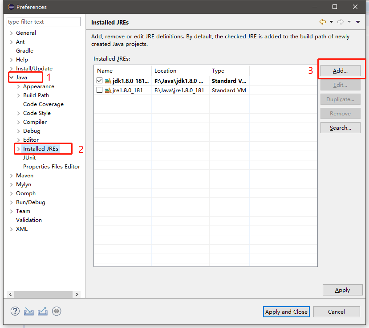This screenshot has width=369, height=328.
Task: Expand the Mylyn tree node
Action: point(11,184)
